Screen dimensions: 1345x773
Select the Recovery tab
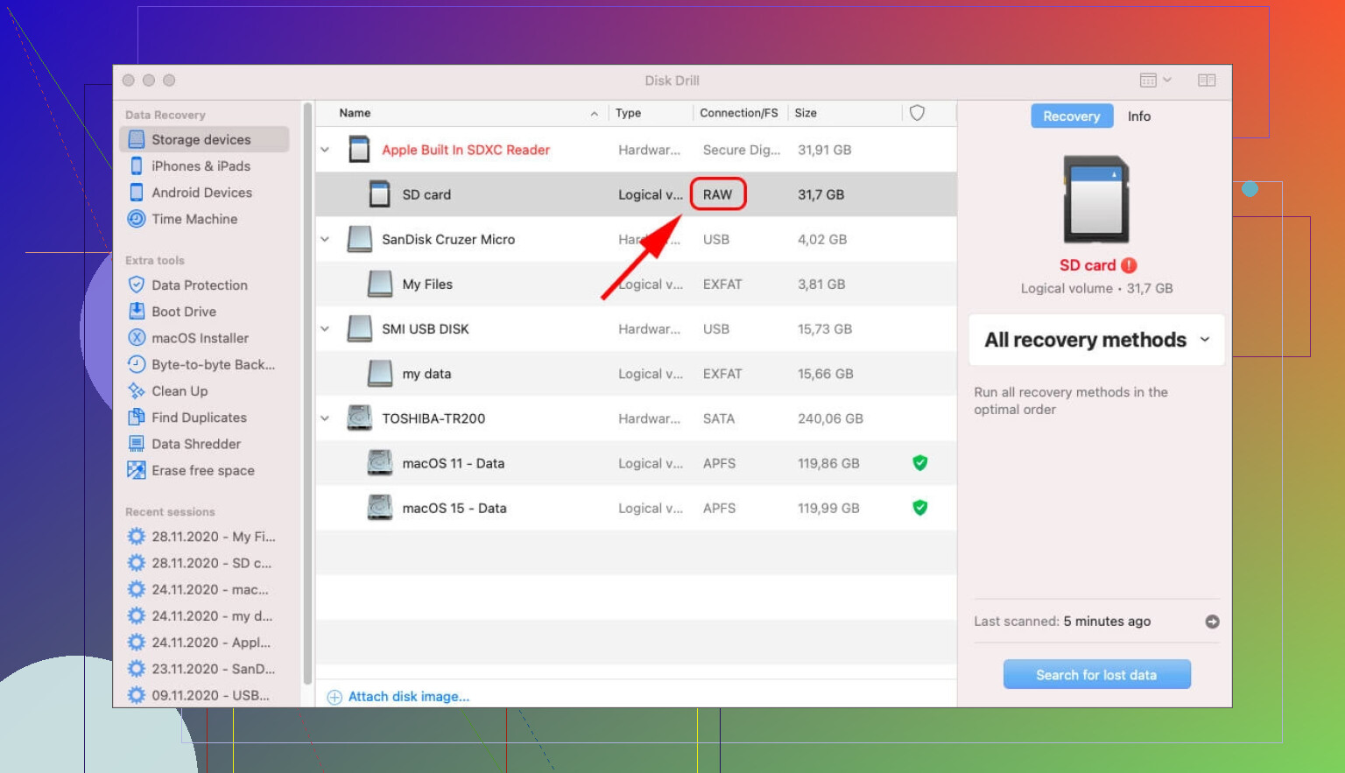coord(1071,116)
